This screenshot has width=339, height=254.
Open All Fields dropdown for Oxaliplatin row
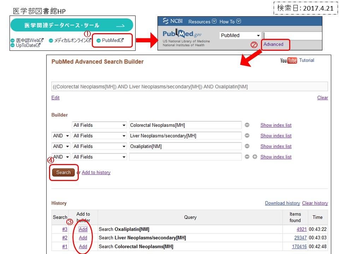click(x=99, y=146)
